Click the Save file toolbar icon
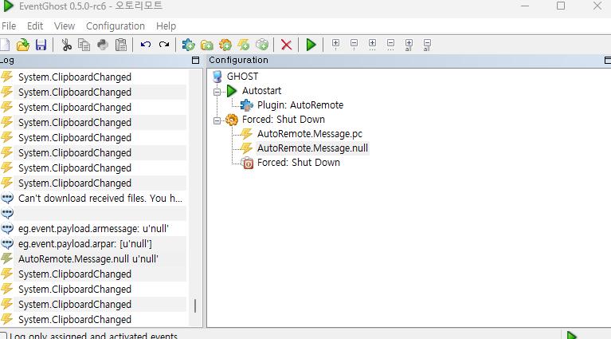 pos(41,45)
